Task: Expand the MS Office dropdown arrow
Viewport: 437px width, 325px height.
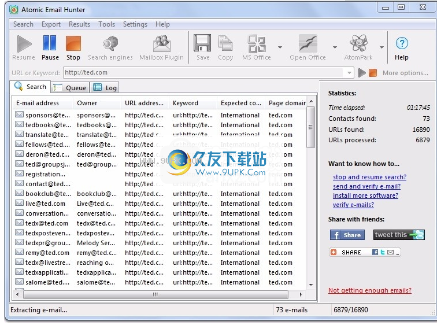Action: [x=280, y=47]
